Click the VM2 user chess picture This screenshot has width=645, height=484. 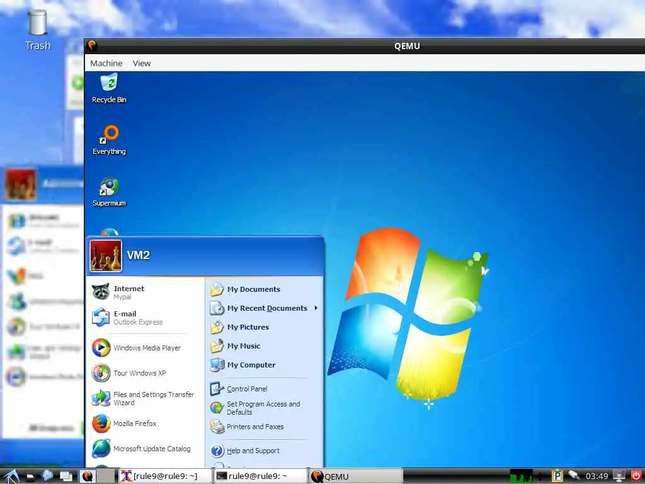(x=106, y=256)
